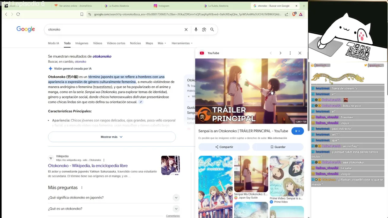388x218 pixels.
Task: Open Más información copyright link
Action: point(277,138)
